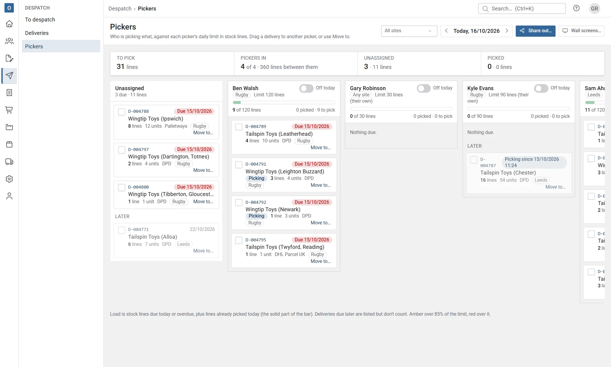Toggle Gary Robinson off today switch
Viewport: 611px width, 367px height.
click(x=424, y=88)
